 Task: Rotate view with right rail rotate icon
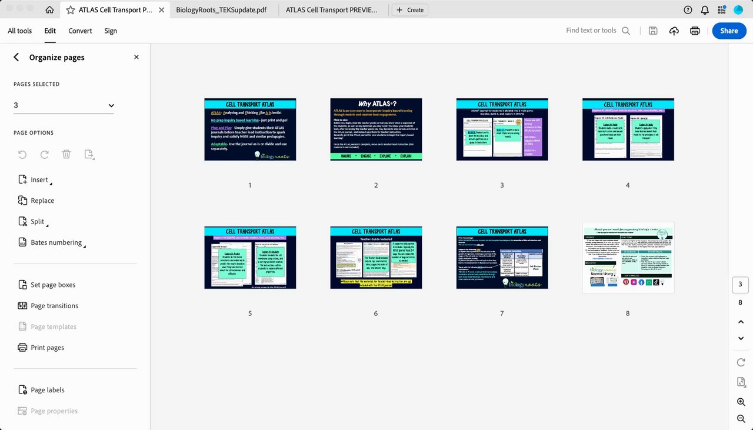741,362
